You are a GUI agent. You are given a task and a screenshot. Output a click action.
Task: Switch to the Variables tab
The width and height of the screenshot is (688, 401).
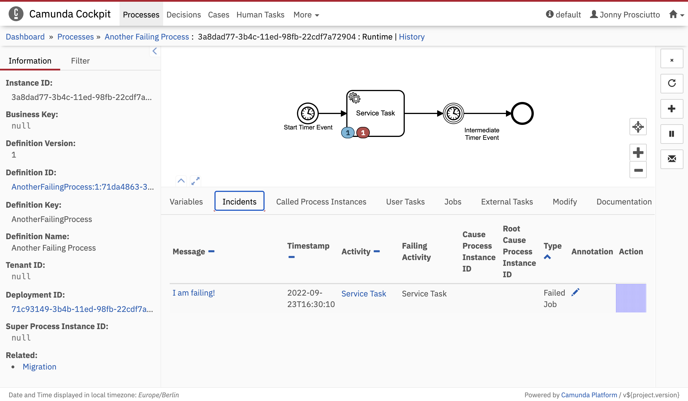pos(186,202)
